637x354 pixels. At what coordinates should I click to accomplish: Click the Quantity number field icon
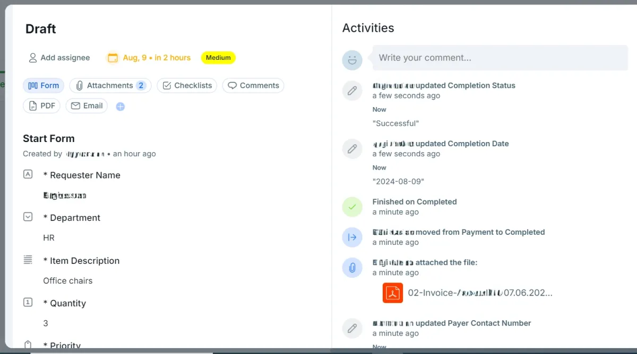click(x=28, y=302)
